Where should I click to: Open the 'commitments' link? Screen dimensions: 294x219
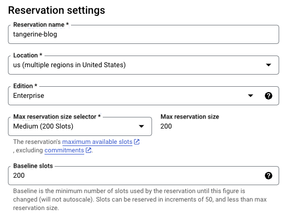click(x=64, y=150)
